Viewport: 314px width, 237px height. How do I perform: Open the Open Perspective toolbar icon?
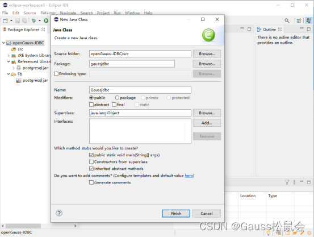click(299, 20)
